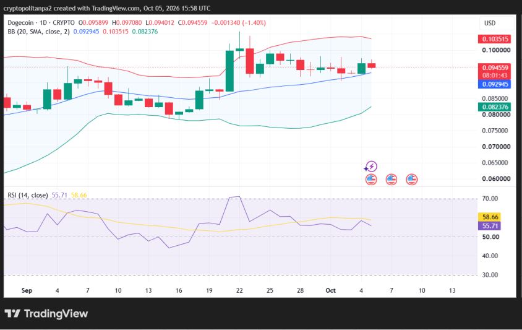Viewport: 522px width, 330px height.
Task: Click the red 0.103515 price axis label
Action: pyautogui.click(x=494, y=39)
